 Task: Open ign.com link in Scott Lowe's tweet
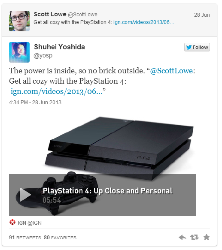144,22
